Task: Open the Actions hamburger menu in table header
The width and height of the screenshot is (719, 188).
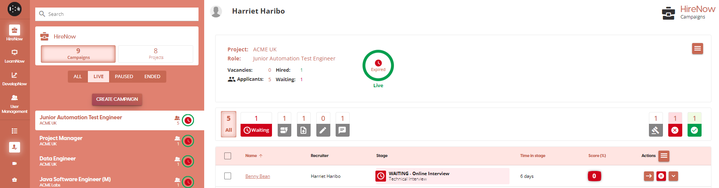Action: tap(664, 156)
